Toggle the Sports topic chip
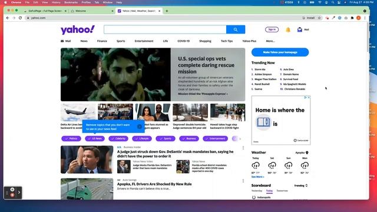Viewport: 377px width, 212px height. pos(166,139)
